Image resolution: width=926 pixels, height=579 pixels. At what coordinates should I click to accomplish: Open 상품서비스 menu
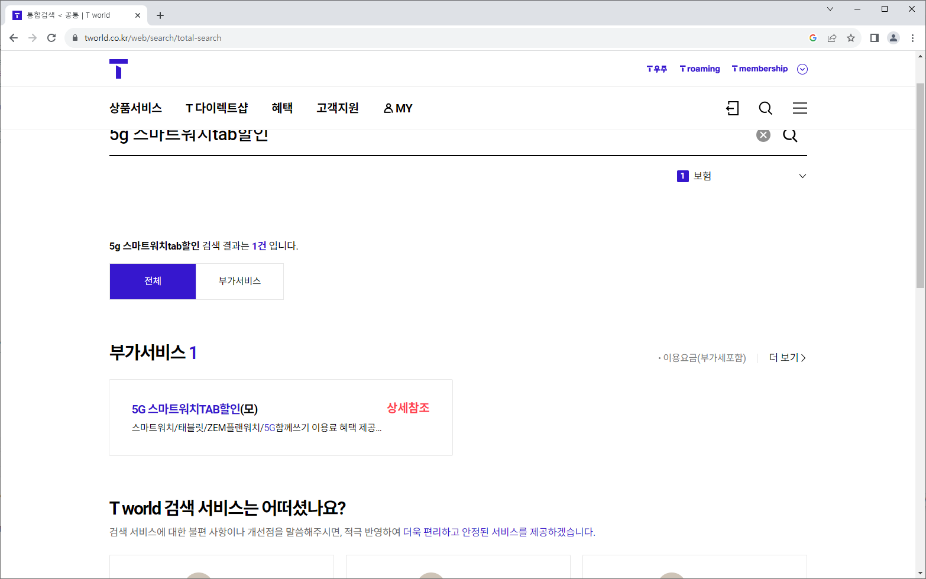135,108
